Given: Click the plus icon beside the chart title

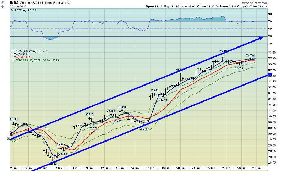Looking at the screenshot, I should point(2,6).
